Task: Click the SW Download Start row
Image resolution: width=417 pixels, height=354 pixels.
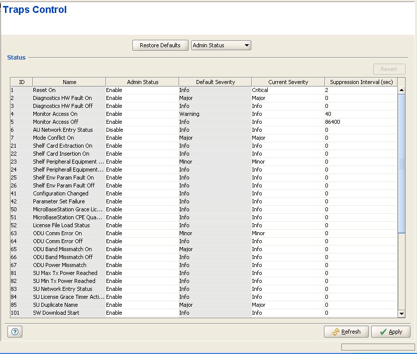Action: (56, 313)
